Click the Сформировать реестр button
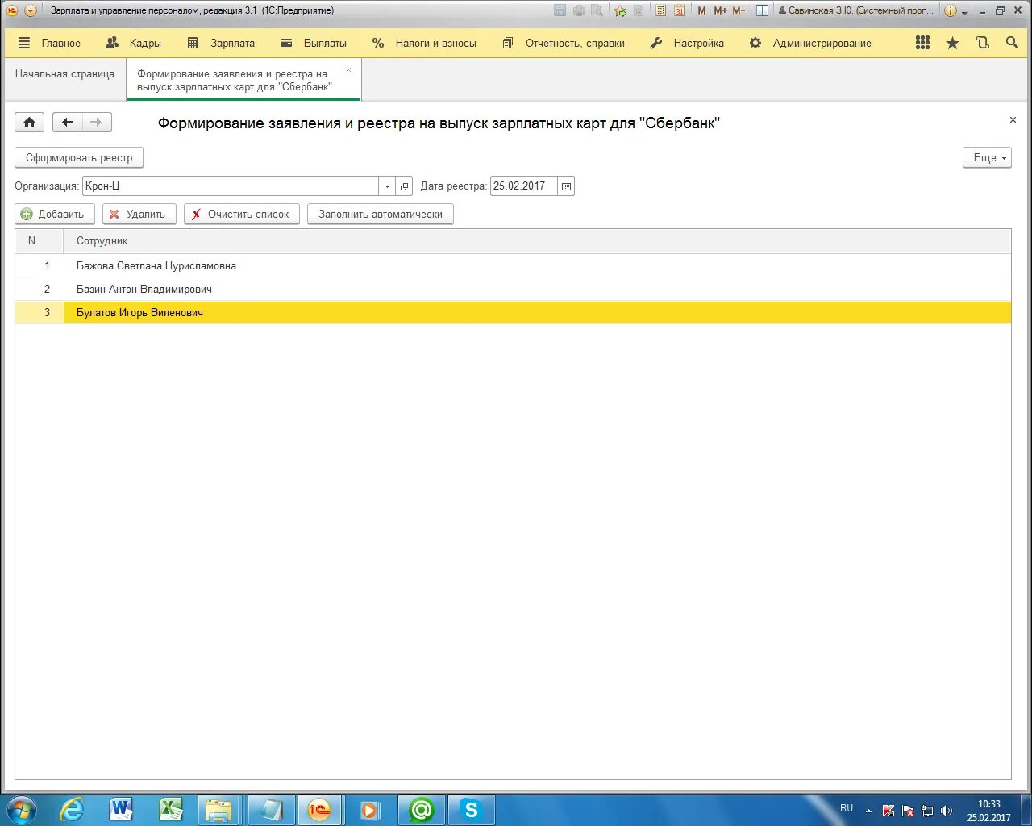The image size is (1032, 826). (x=79, y=157)
